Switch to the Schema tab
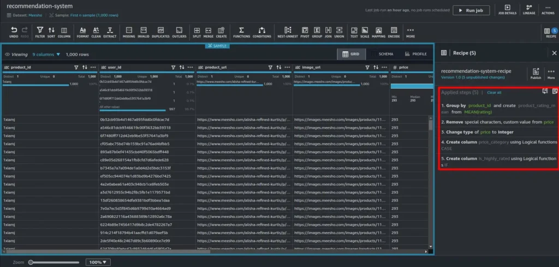The width and height of the screenshot is (559, 267). point(382,54)
